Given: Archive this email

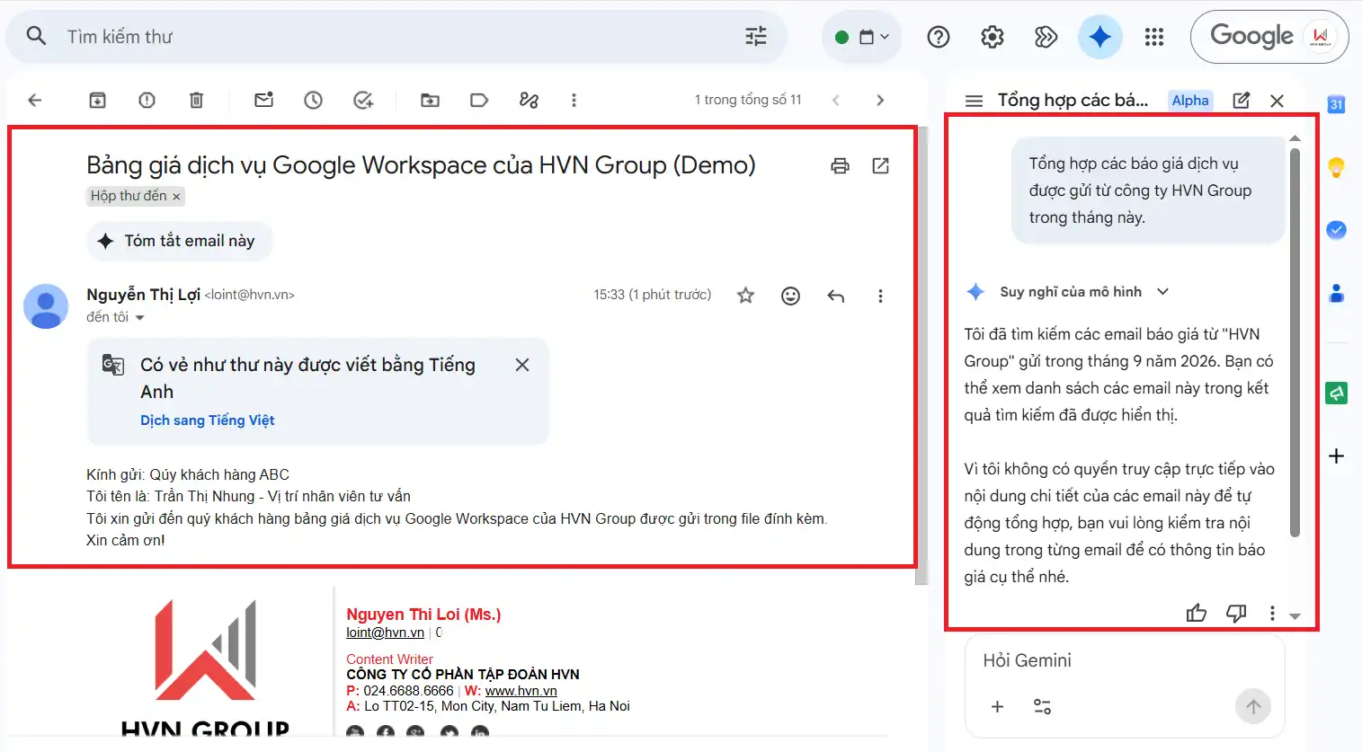Looking at the screenshot, I should [x=97, y=100].
